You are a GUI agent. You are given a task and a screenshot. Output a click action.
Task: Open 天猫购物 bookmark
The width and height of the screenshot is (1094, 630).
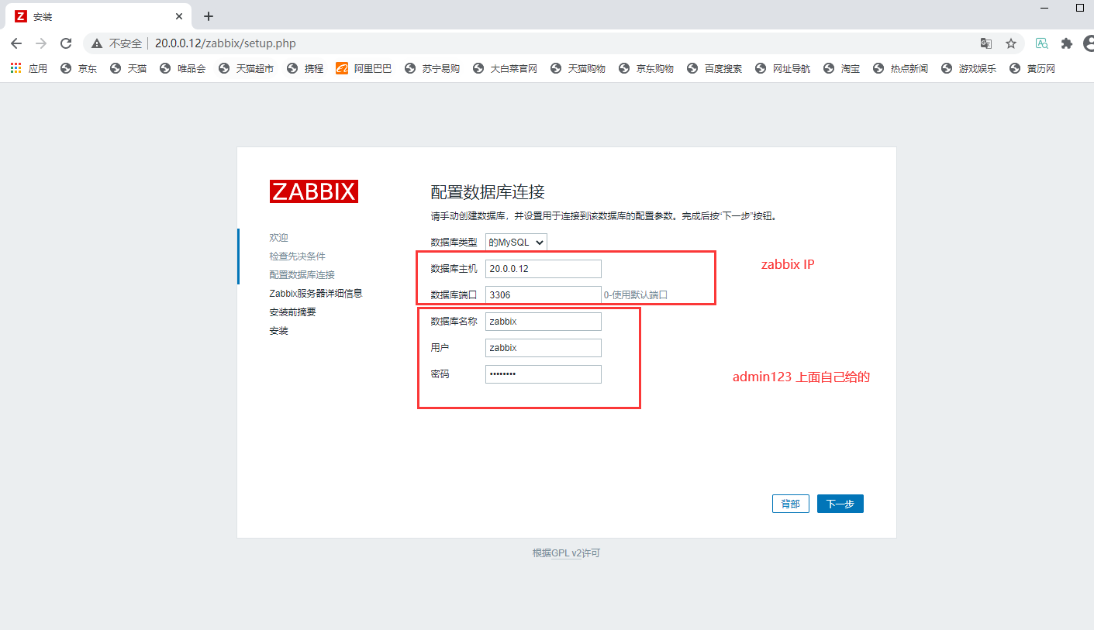[x=578, y=68]
